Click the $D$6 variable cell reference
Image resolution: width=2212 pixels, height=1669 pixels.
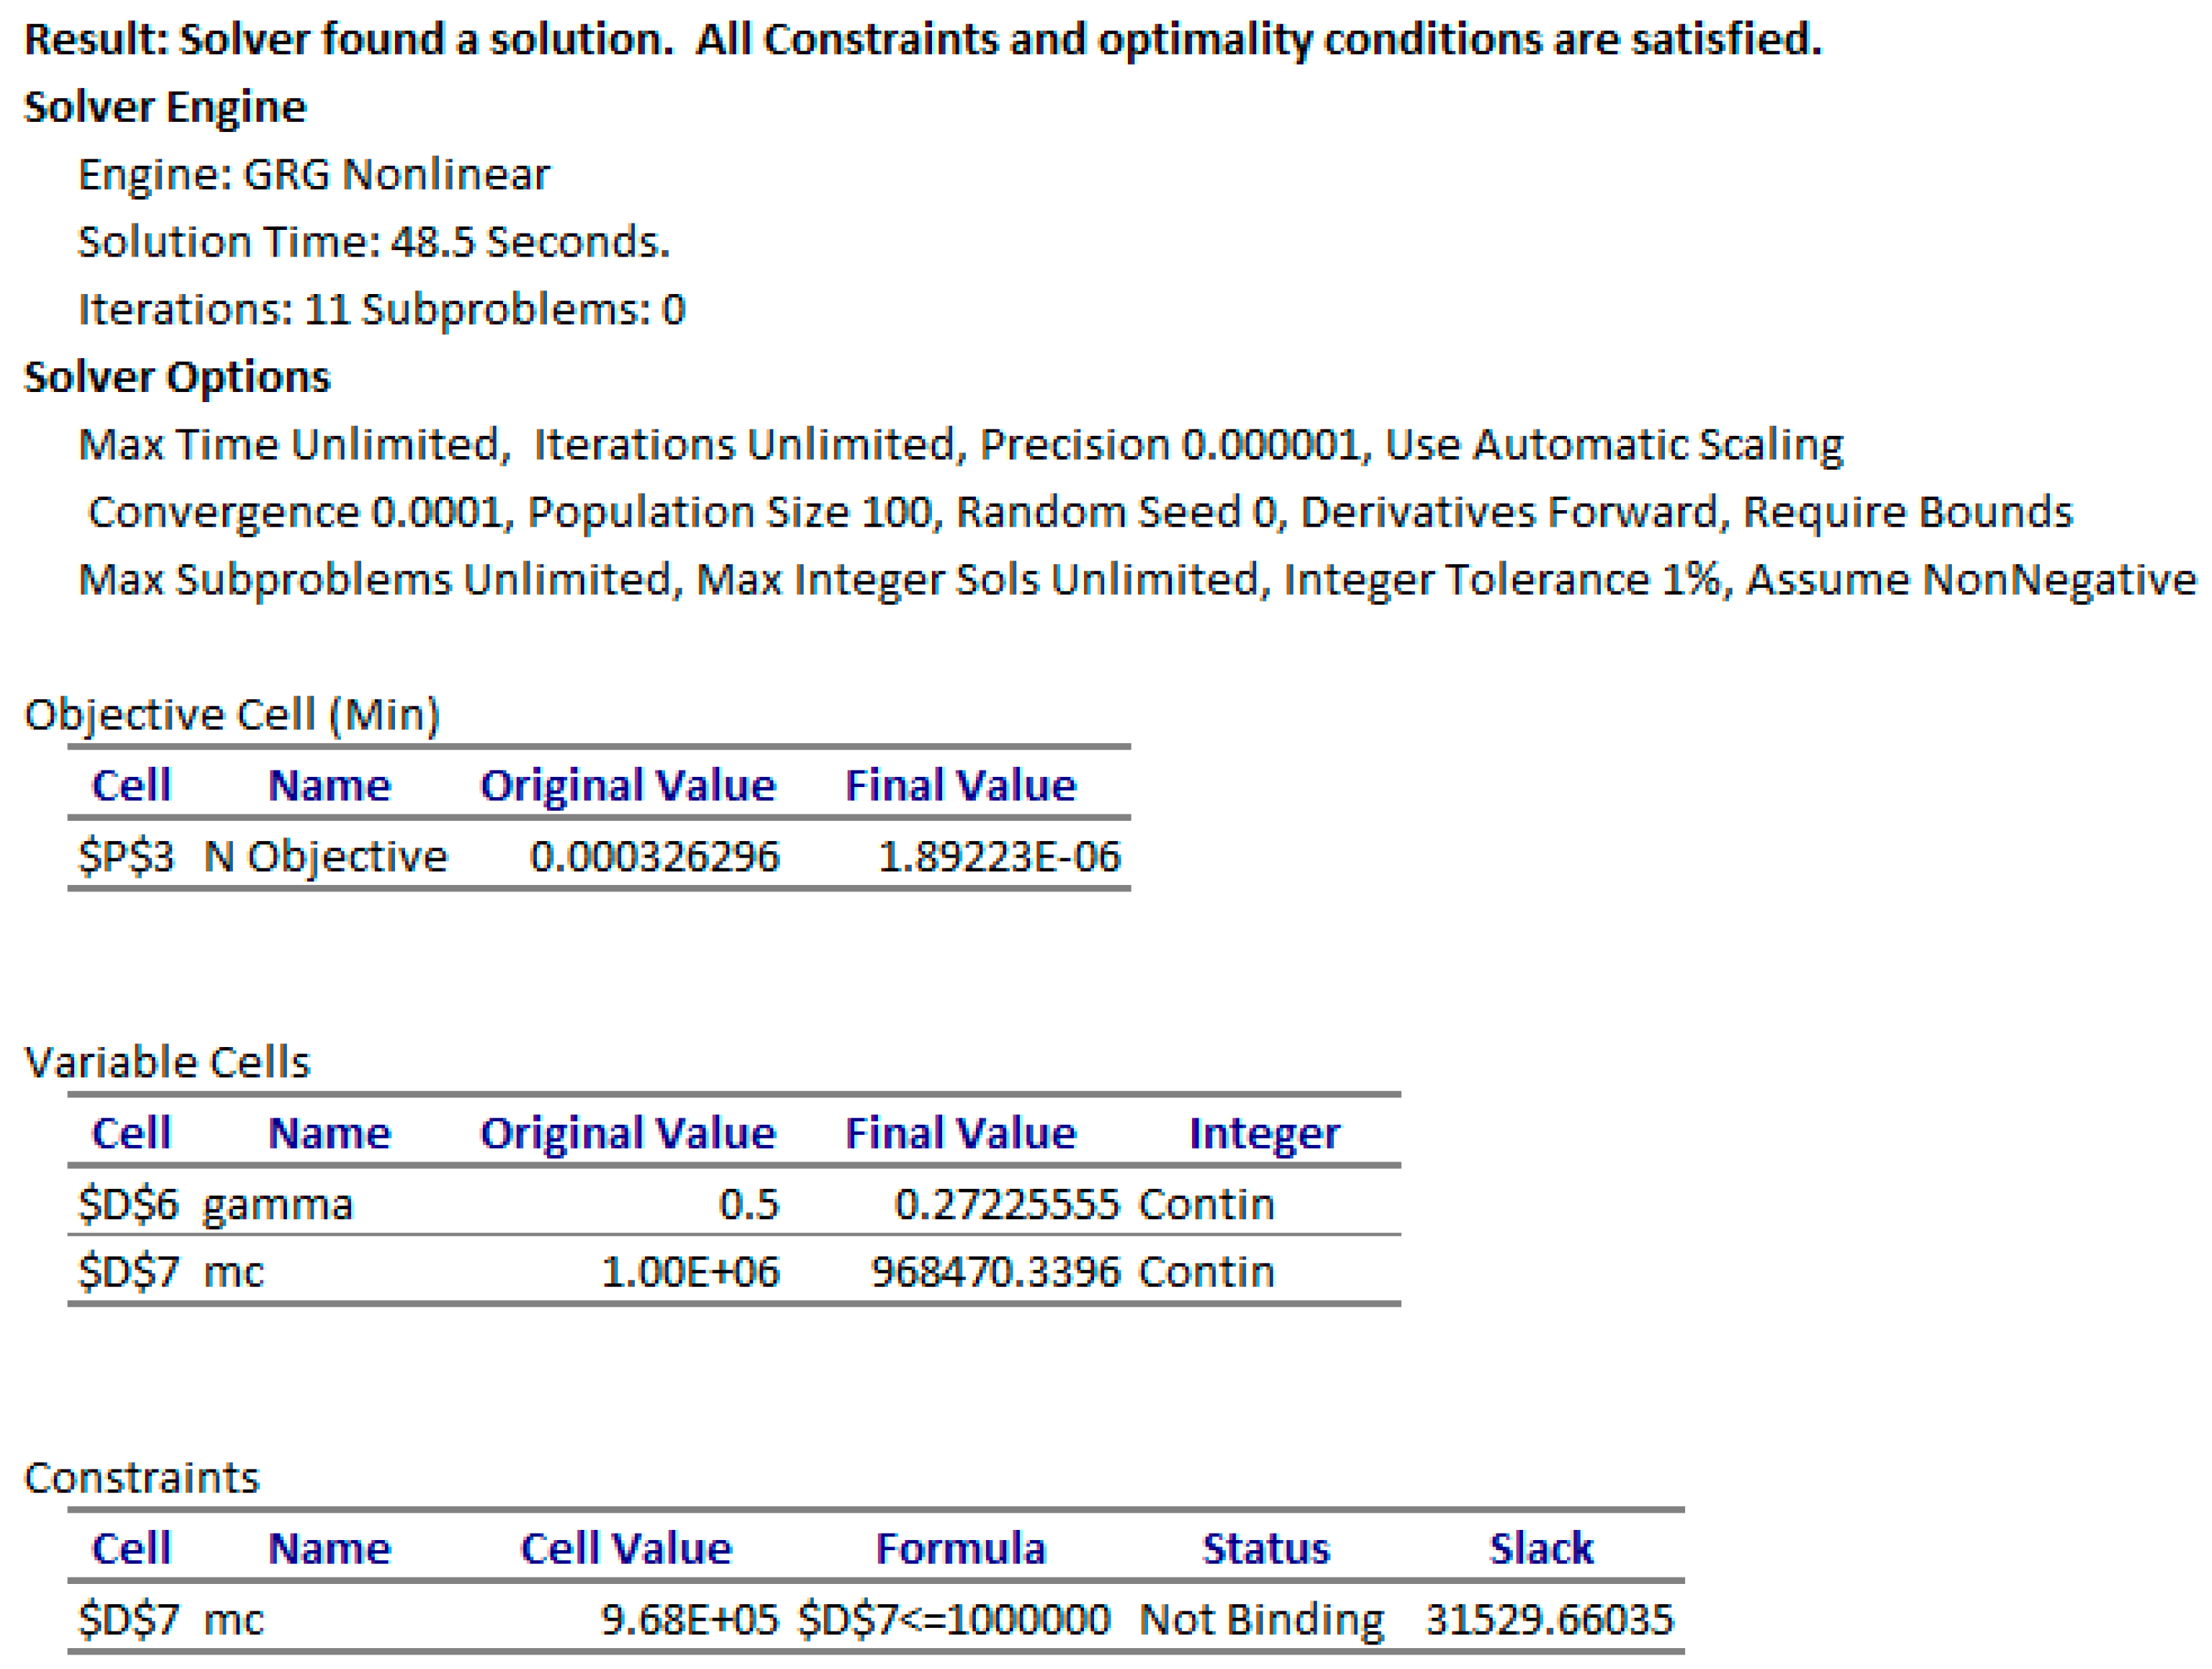(128, 1204)
